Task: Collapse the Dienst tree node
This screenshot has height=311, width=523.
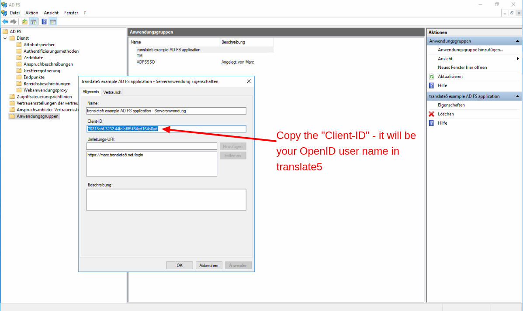Action: coord(5,38)
